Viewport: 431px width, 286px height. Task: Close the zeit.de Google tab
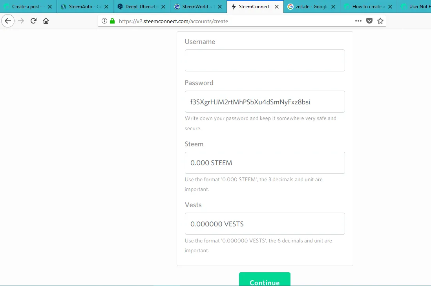click(333, 7)
